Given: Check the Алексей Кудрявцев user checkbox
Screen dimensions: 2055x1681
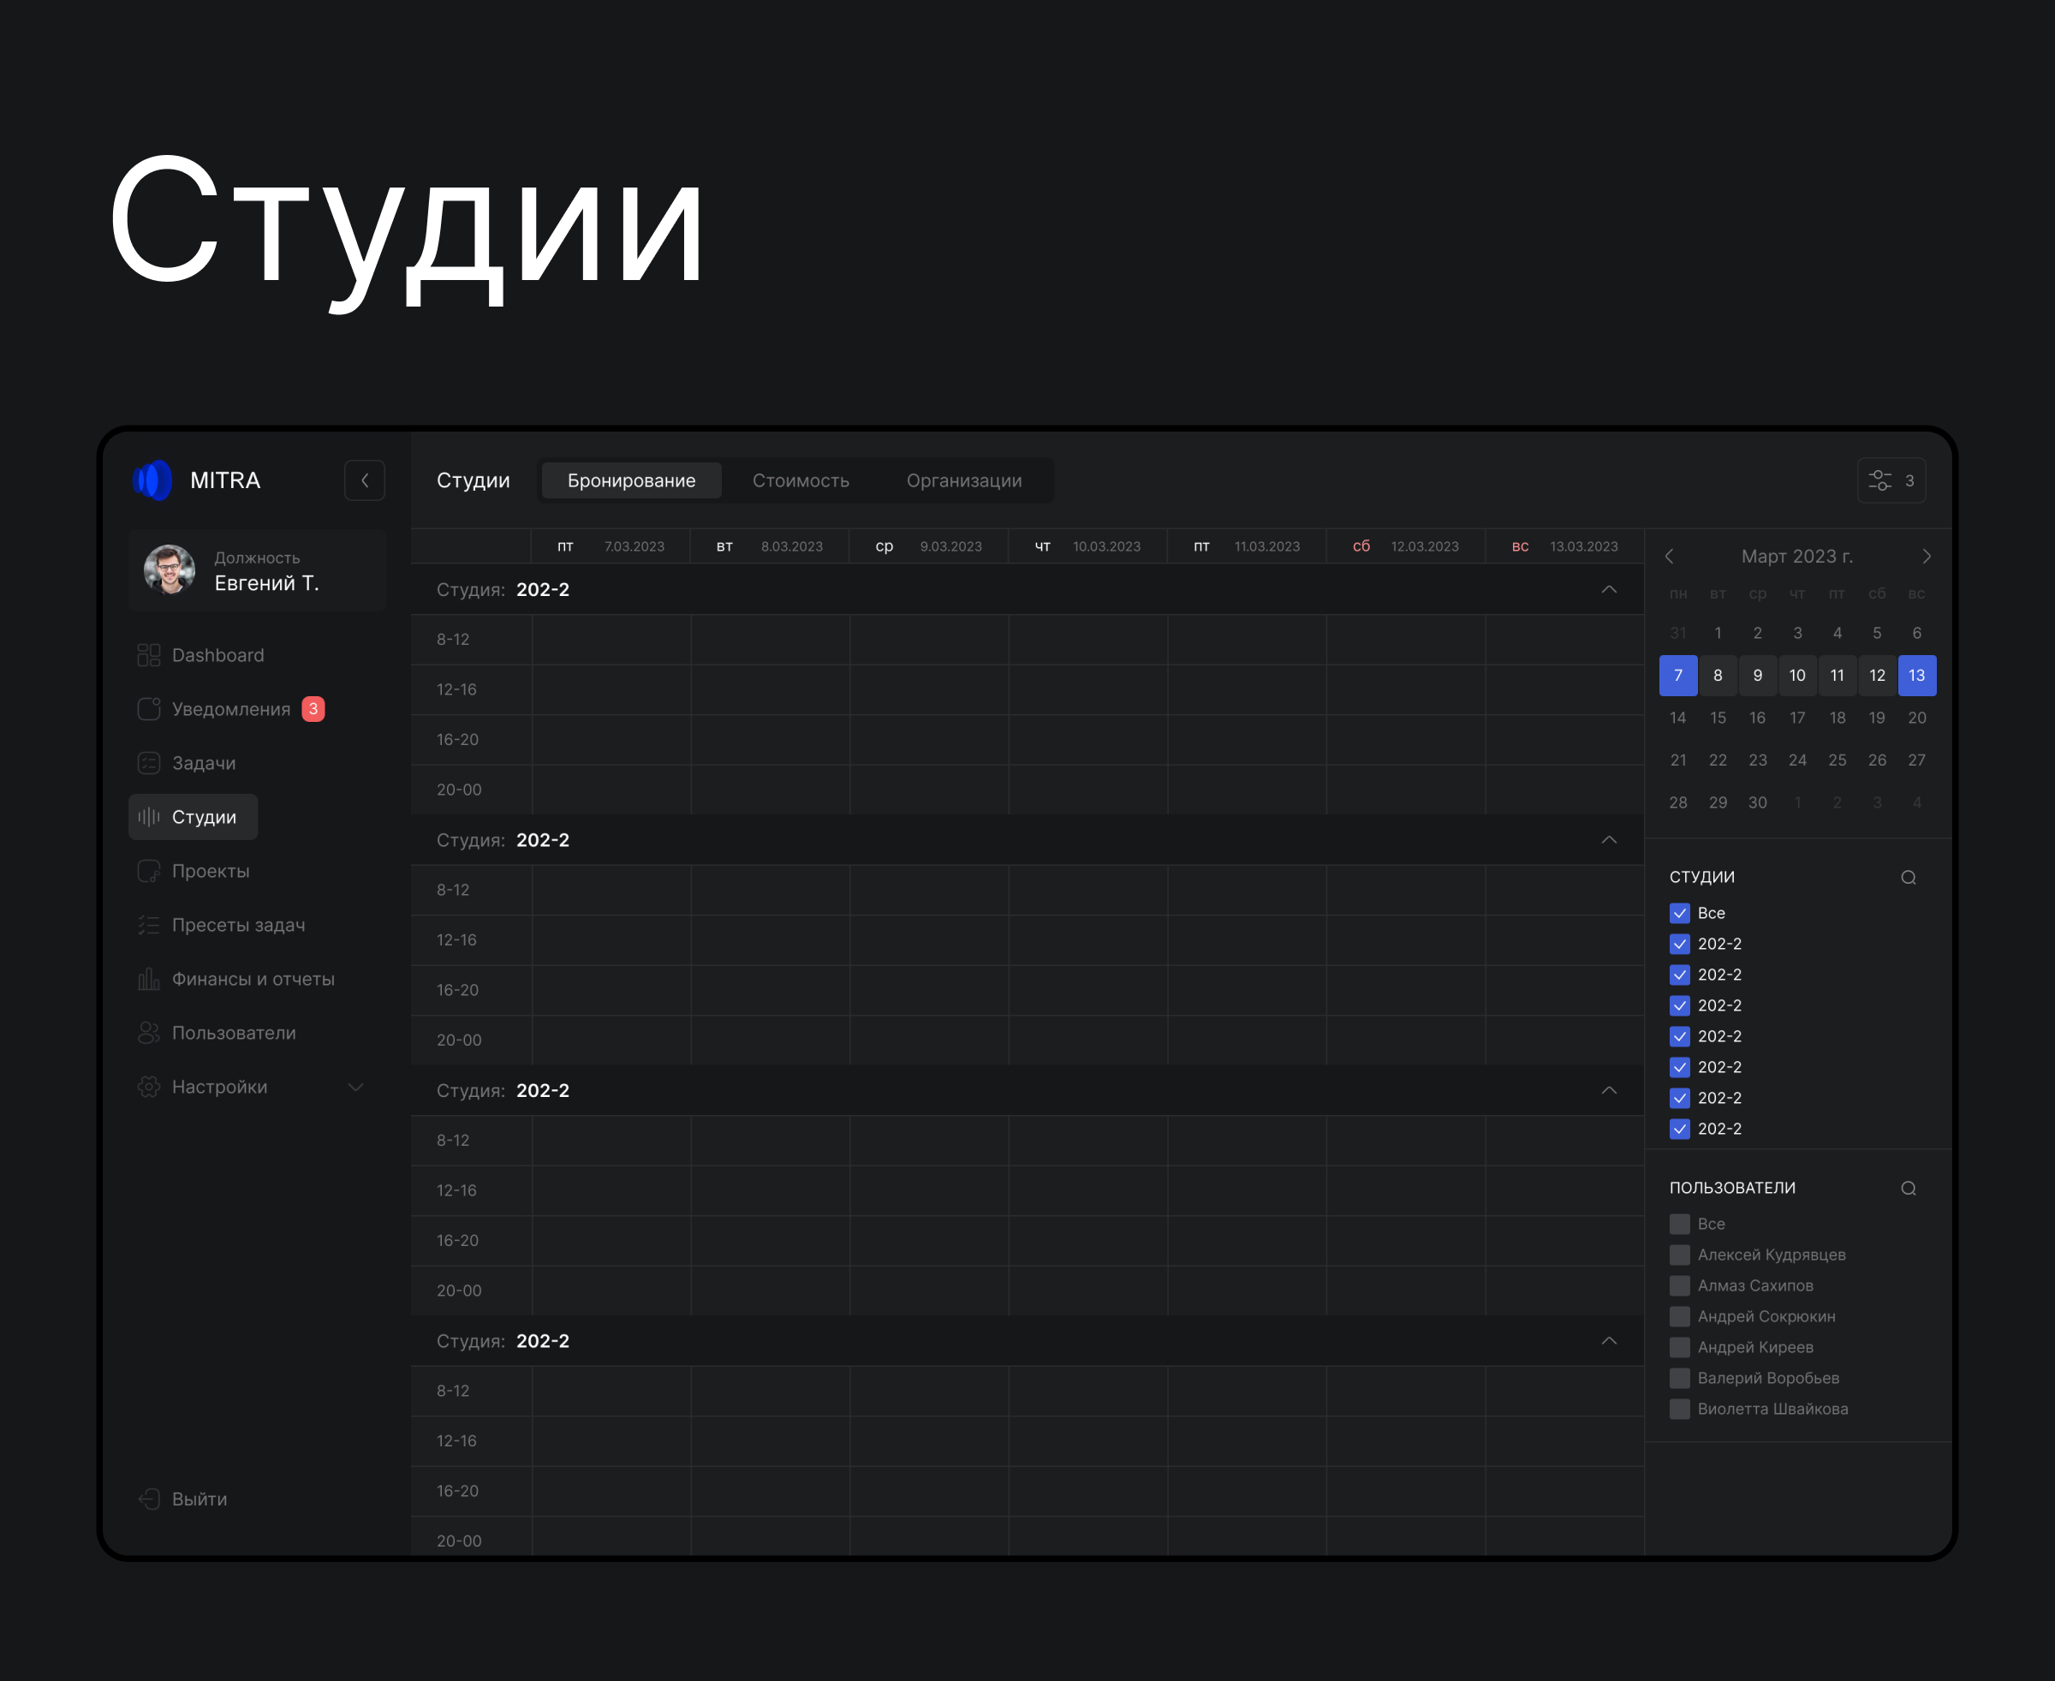Looking at the screenshot, I should [1679, 1255].
